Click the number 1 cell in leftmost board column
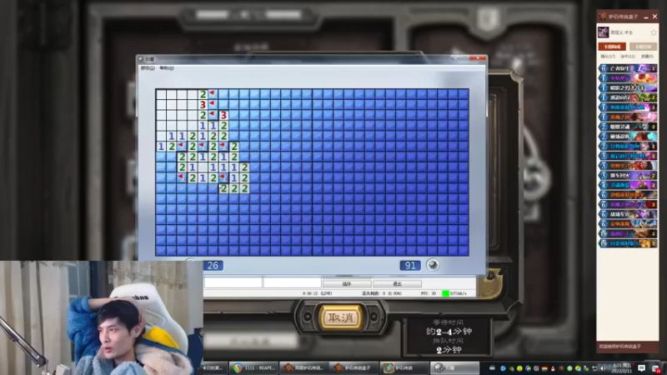The width and height of the screenshot is (667, 375). (161, 147)
